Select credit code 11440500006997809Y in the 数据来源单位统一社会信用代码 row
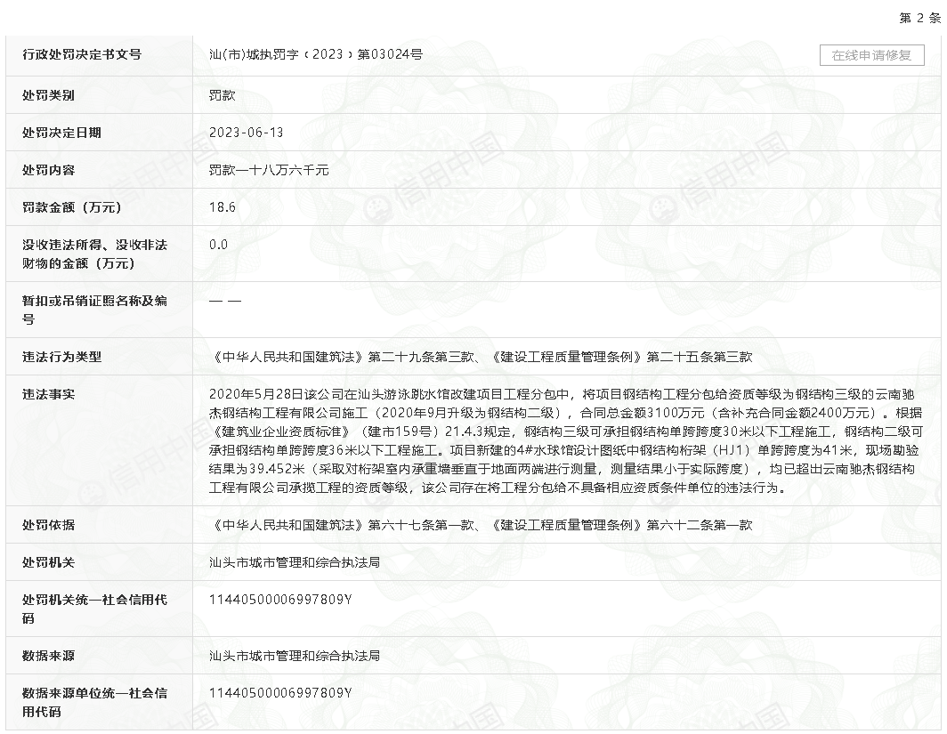 click(280, 693)
